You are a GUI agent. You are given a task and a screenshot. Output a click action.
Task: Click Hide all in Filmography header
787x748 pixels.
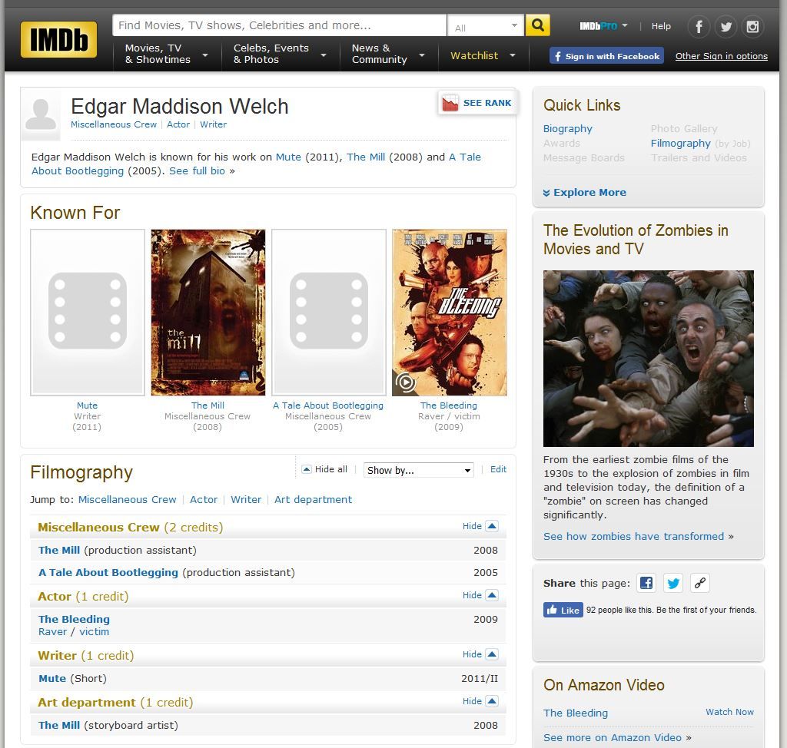coord(324,469)
